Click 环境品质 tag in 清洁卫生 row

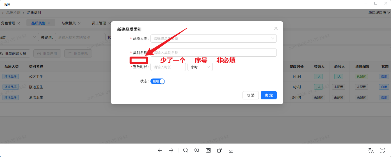[x=11, y=98]
